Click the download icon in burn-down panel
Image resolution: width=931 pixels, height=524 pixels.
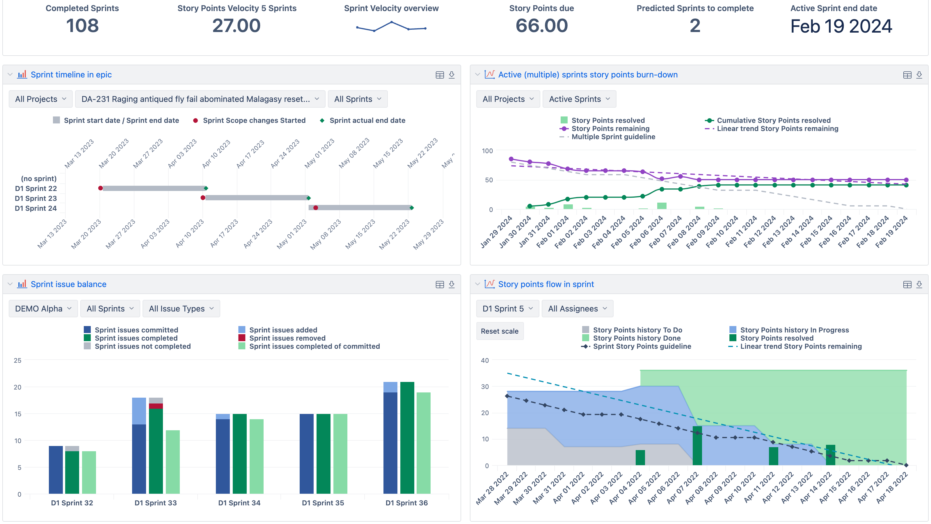coord(919,74)
